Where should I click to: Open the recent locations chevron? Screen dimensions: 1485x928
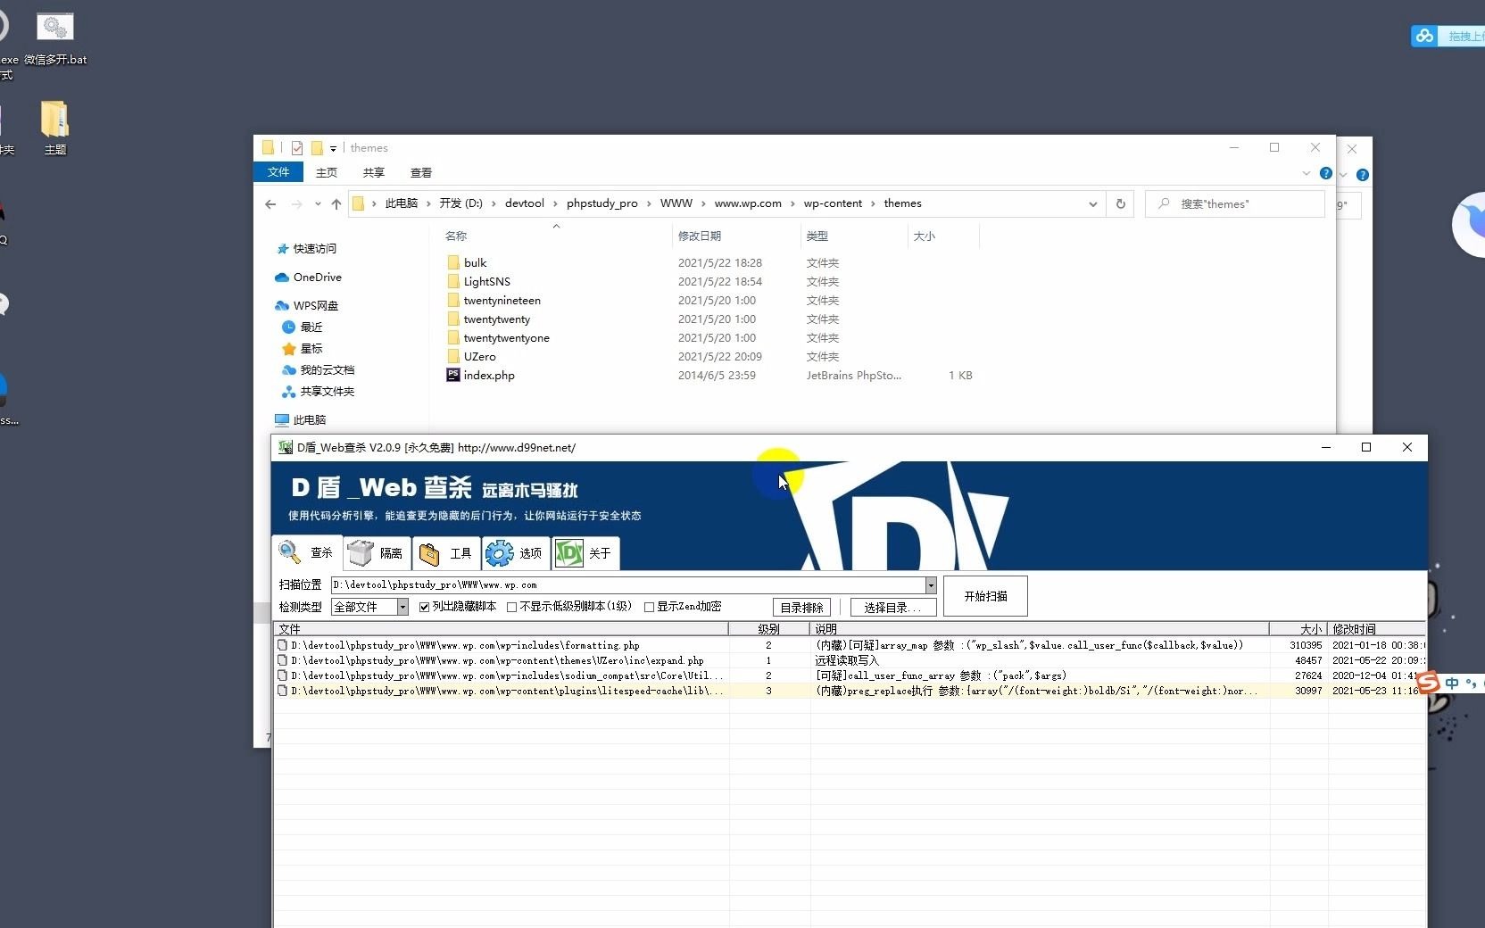click(318, 203)
